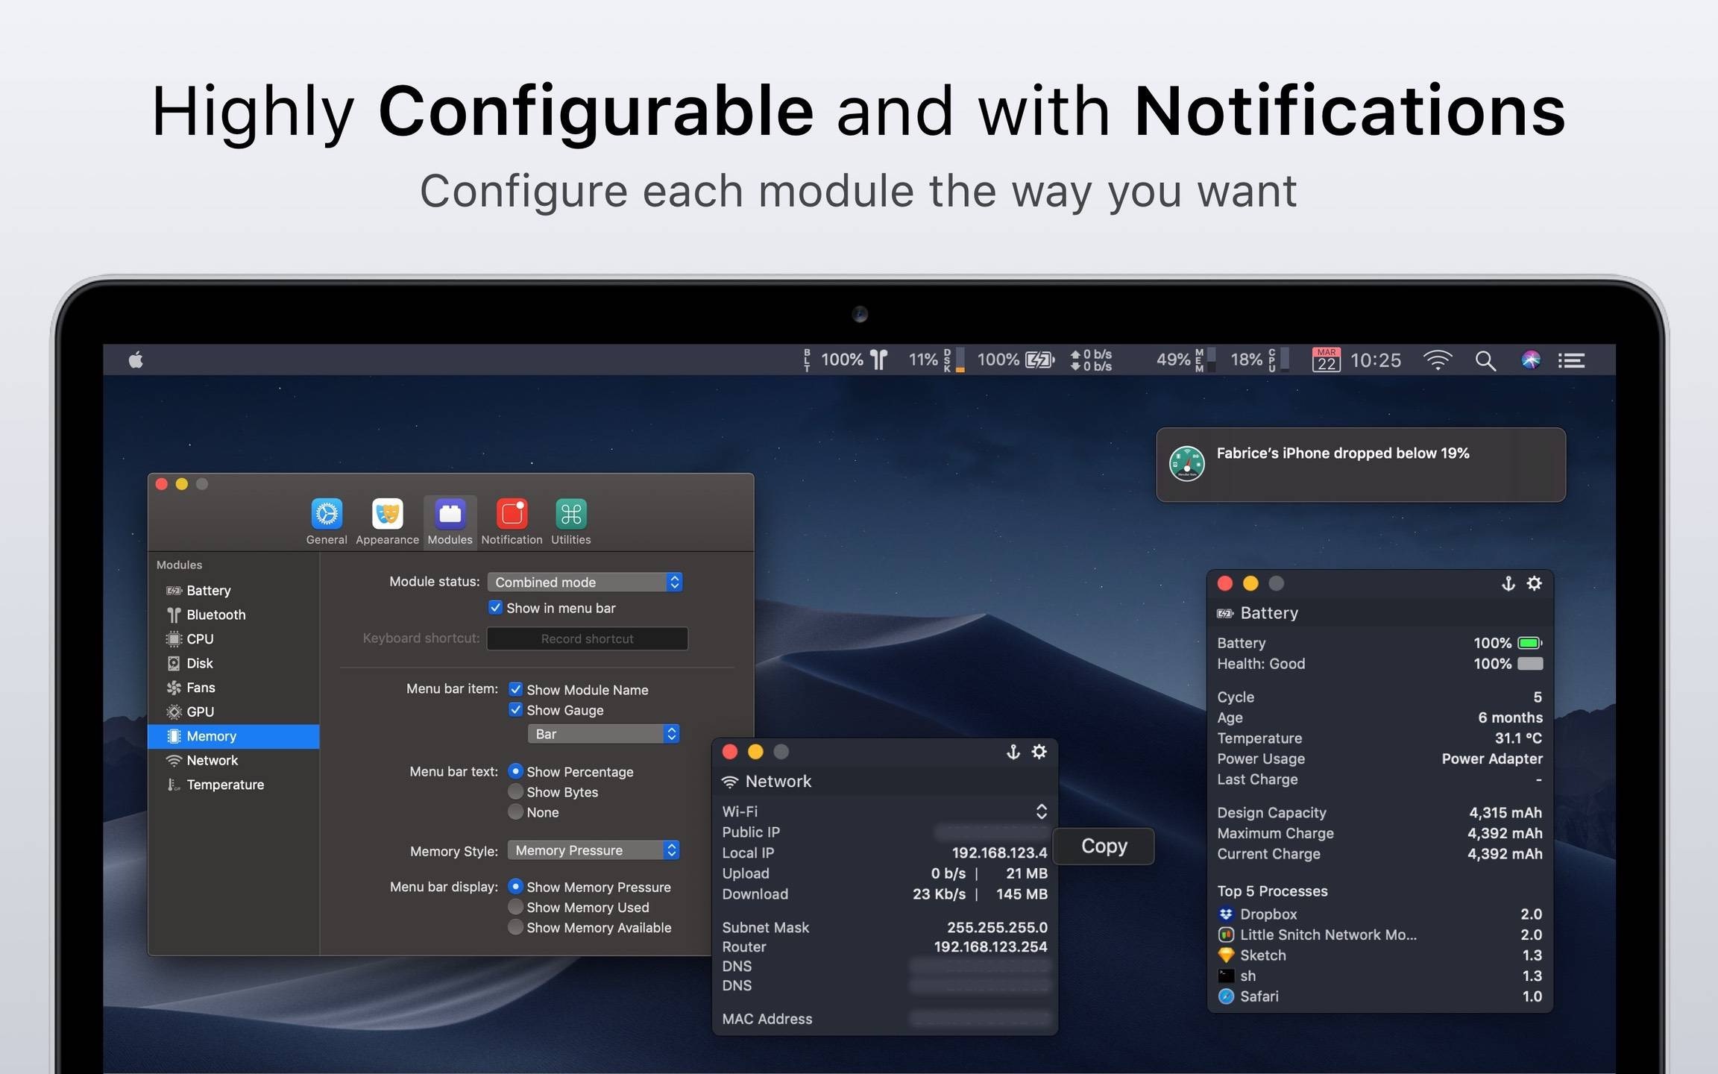
Task: Open the Module status dropdown
Action: point(585,582)
